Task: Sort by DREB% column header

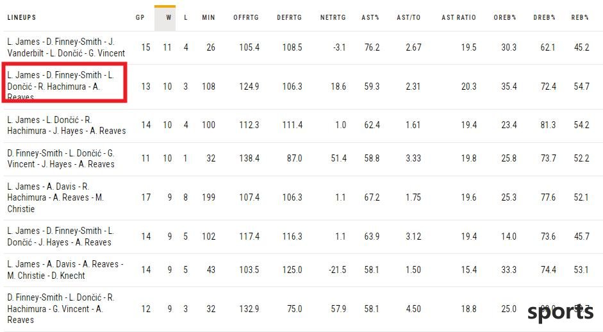Action: tap(544, 18)
